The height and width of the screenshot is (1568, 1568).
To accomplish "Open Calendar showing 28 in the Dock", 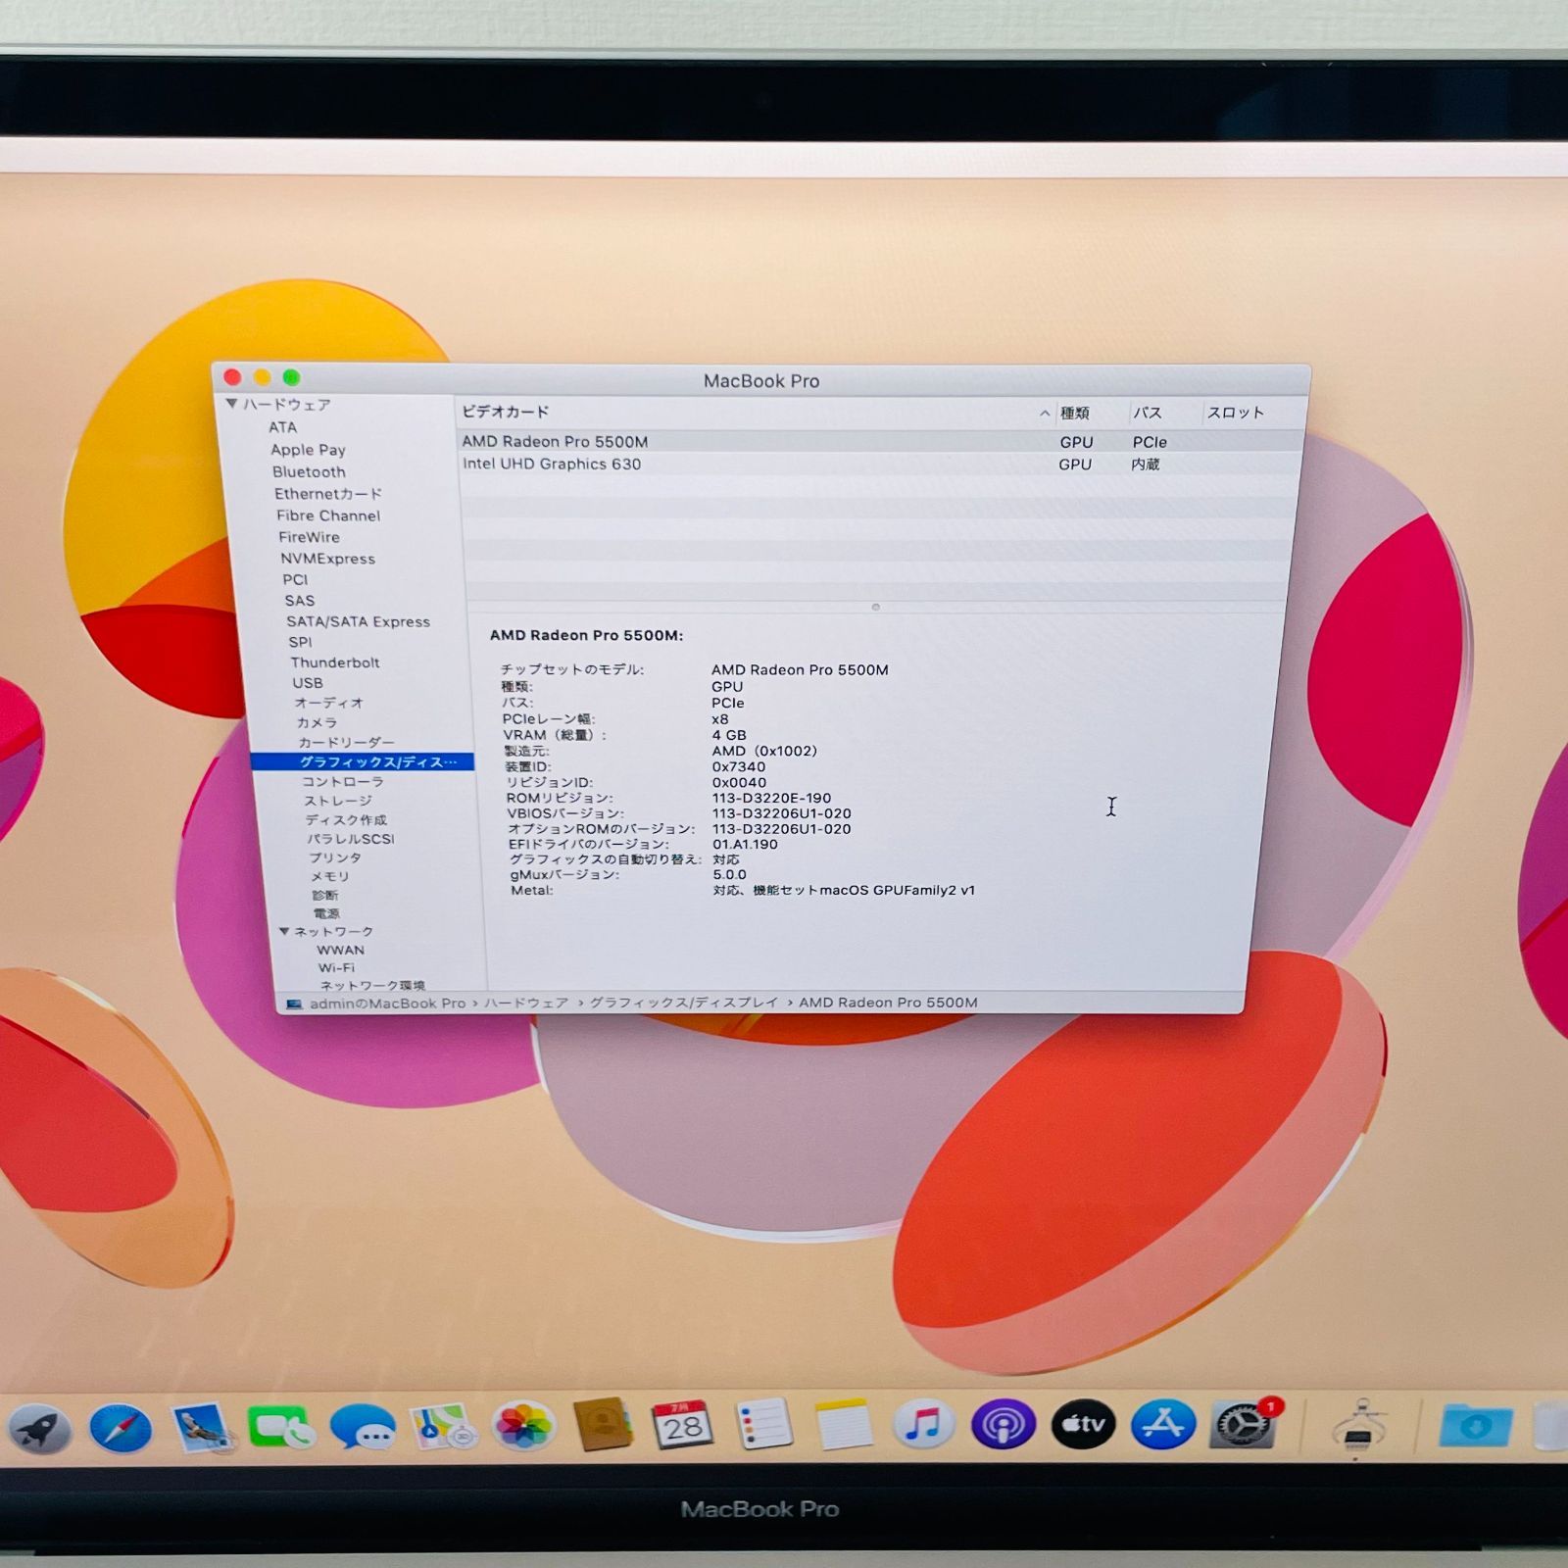I will 683,1424.
